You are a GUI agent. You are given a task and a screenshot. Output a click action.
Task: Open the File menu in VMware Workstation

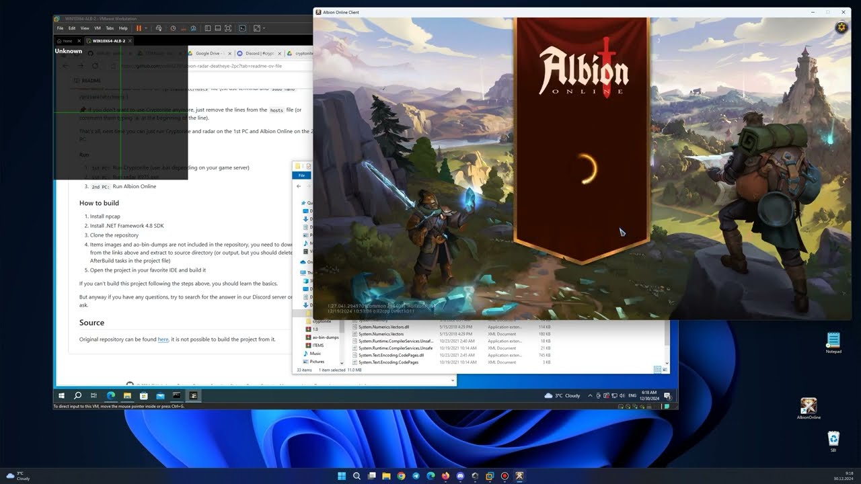pos(60,28)
